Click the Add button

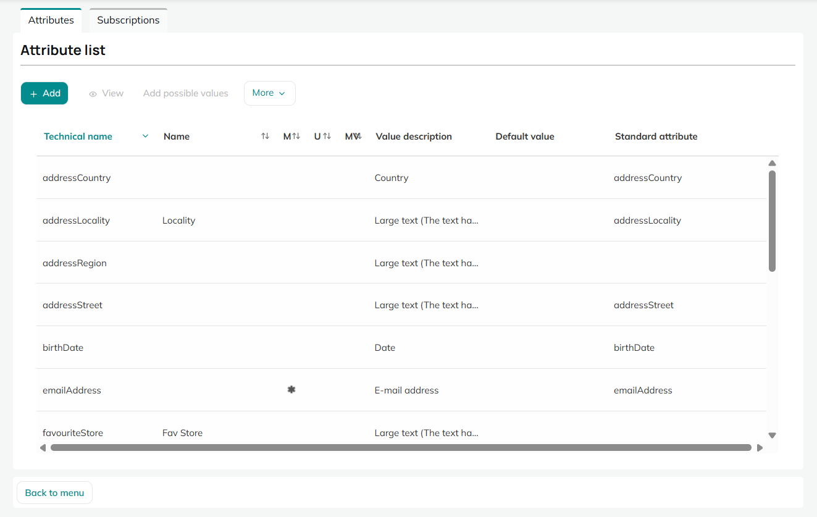click(x=44, y=93)
